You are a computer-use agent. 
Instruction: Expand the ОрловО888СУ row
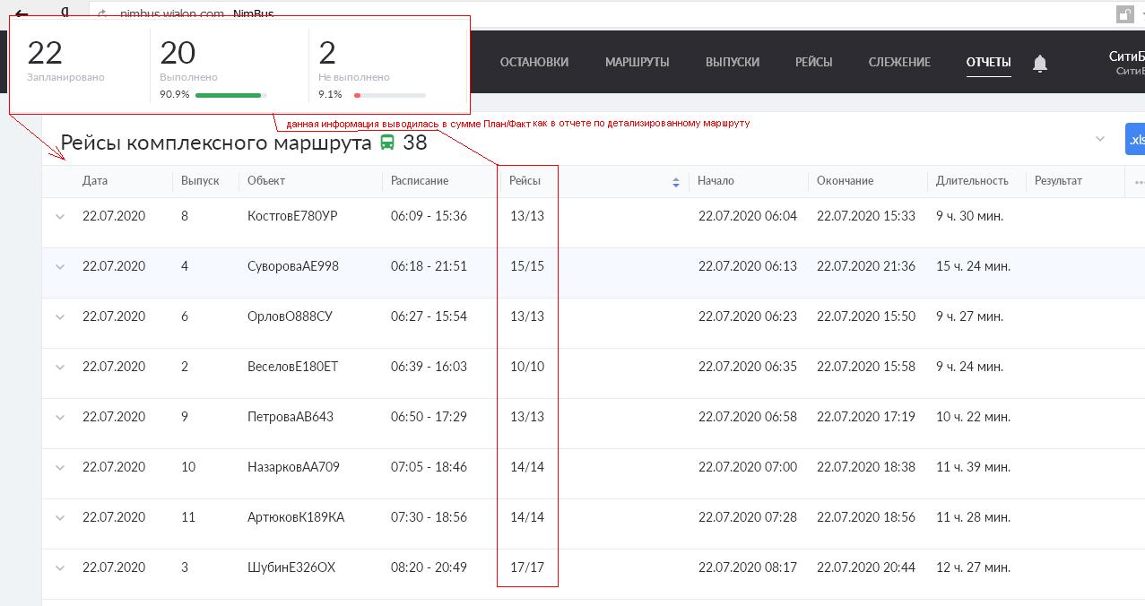tap(60, 316)
